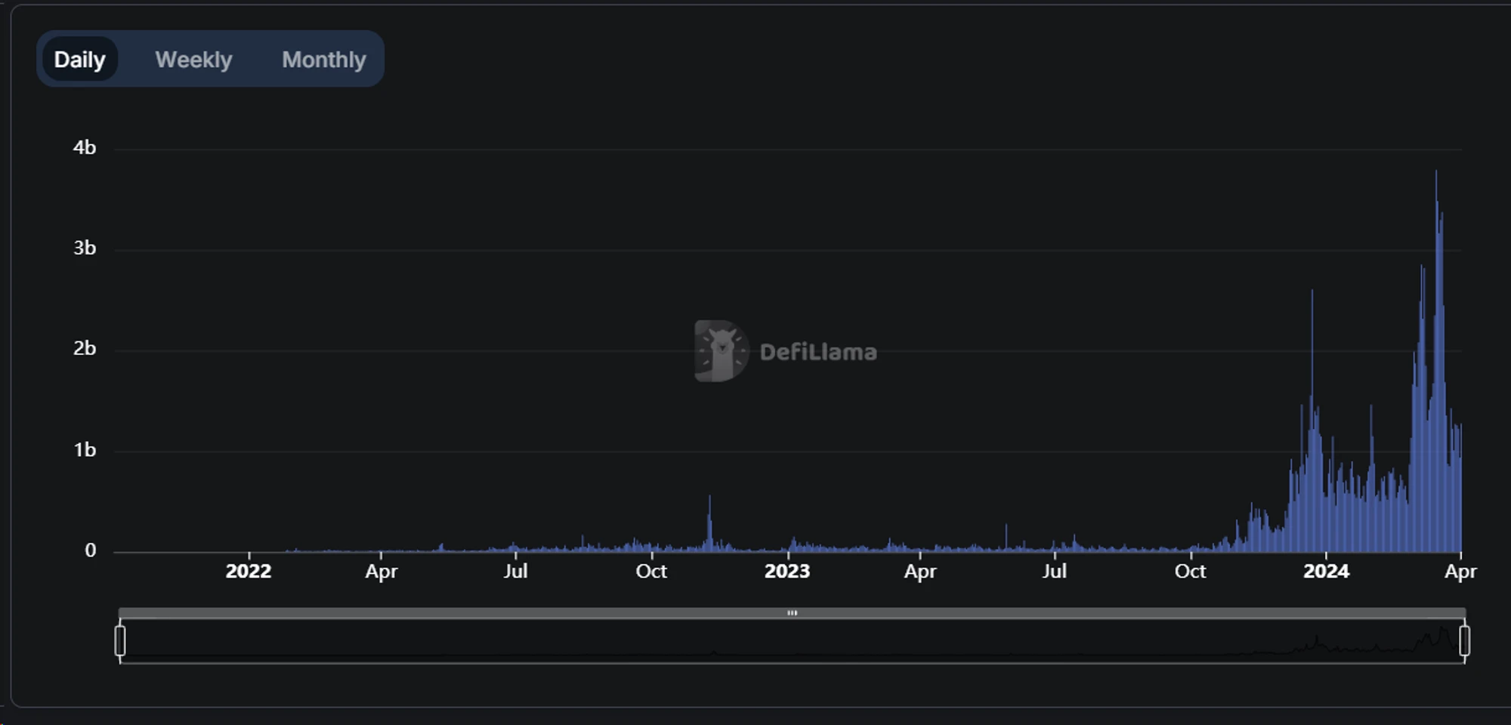Image resolution: width=1511 pixels, height=725 pixels.
Task: Click the 2024 x-axis label
Action: tap(1326, 571)
